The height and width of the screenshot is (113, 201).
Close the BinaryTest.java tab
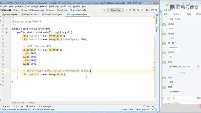(39, 14)
